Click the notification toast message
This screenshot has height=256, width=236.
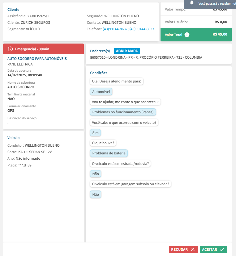pos(210,4)
